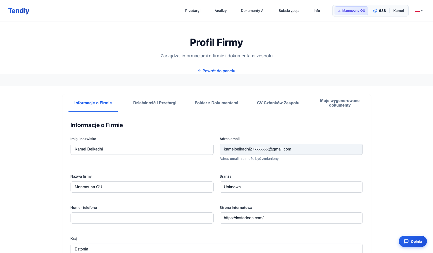The height and width of the screenshot is (253, 433).
Task: Click the Branża field containing Unknown
Action: tap(291, 187)
